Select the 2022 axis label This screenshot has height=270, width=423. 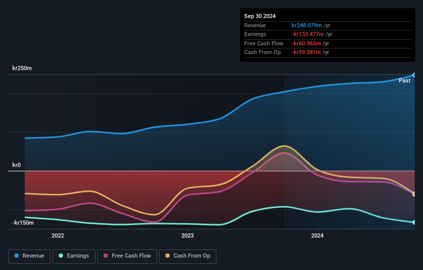click(58, 235)
